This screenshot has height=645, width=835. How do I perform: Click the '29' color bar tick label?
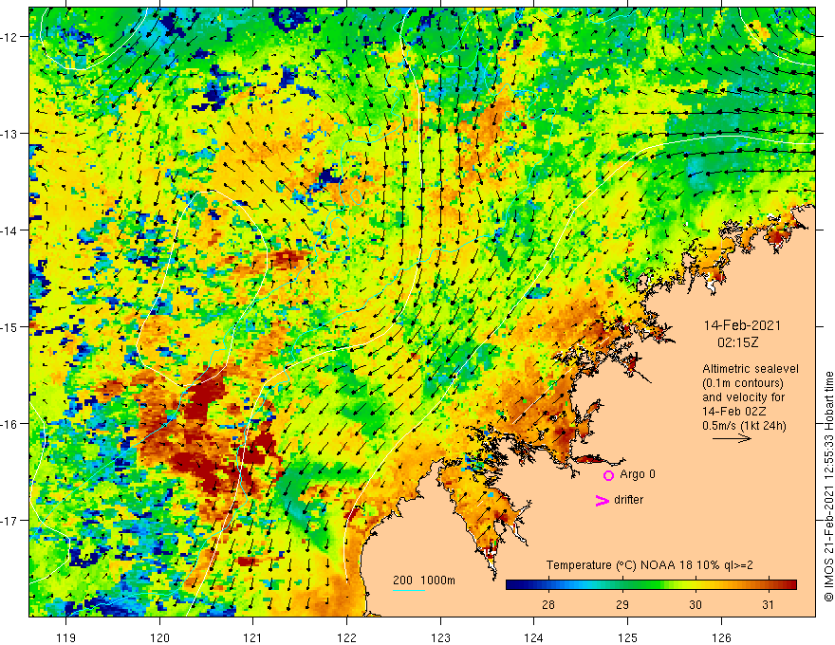point(622,604)
